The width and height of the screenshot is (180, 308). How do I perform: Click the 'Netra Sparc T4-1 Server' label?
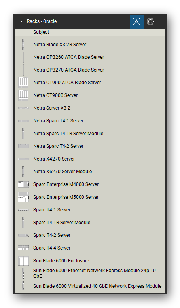59,121
